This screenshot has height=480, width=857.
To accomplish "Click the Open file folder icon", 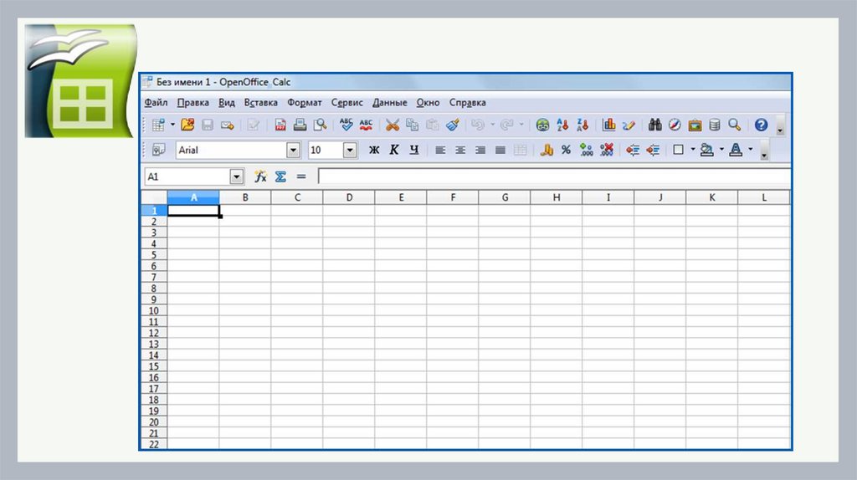I will (187, 125).
